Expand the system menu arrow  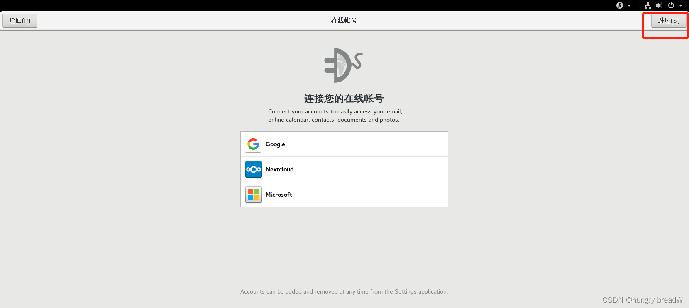681,5
